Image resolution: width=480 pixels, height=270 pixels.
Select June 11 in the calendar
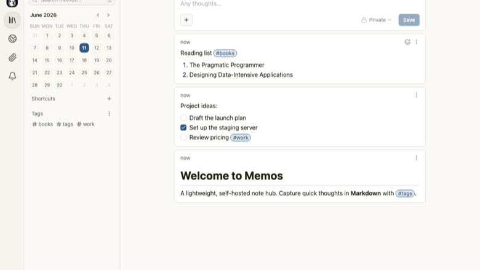[84, 48]
